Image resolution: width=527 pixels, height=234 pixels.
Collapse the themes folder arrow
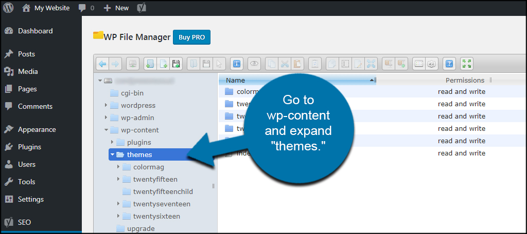[x=112, y=154]
